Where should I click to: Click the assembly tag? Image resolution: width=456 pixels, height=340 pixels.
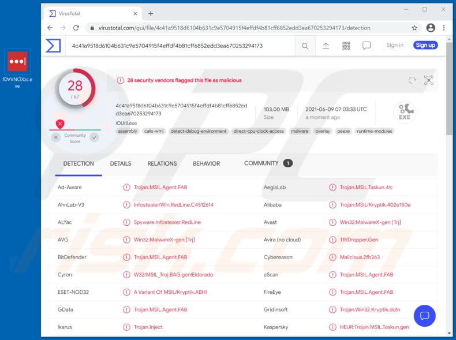128,131
